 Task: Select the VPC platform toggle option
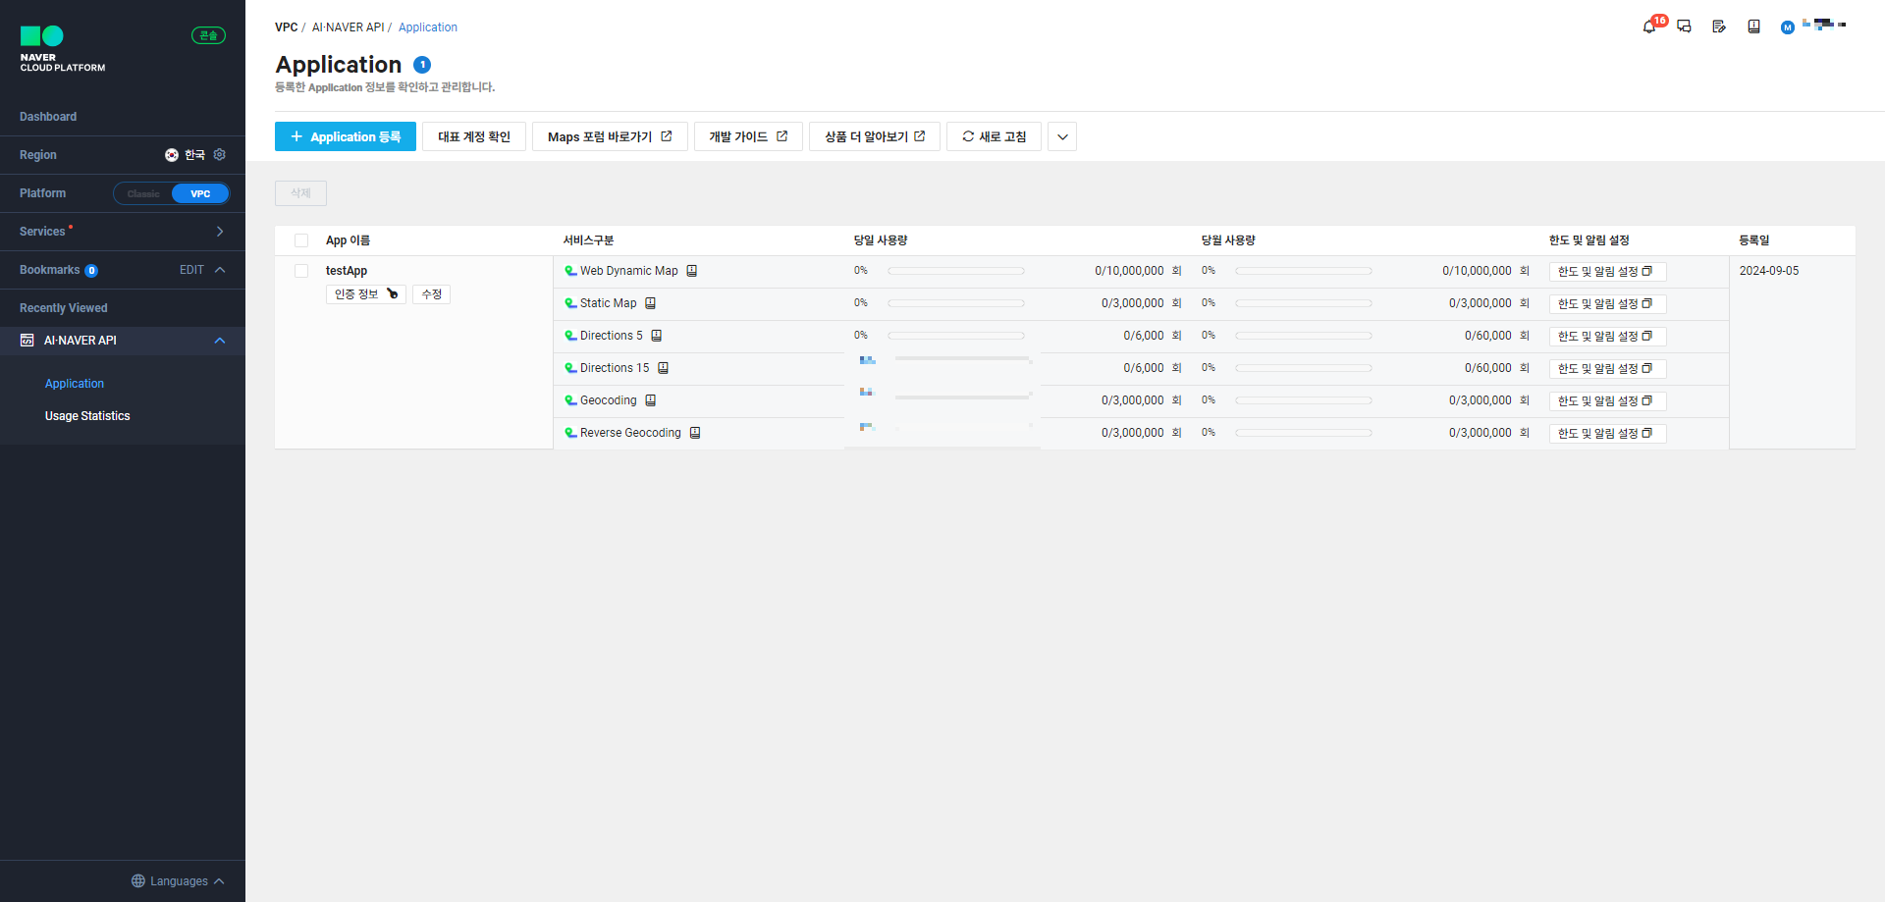(x=200, y=193)
